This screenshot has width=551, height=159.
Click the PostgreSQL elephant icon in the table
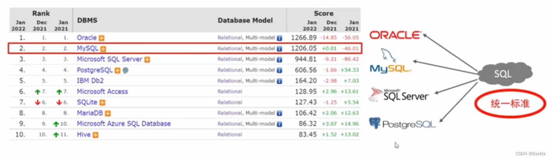coord(125,70)
